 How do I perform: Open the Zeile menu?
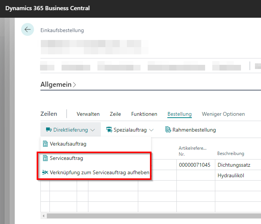[115, 114]
